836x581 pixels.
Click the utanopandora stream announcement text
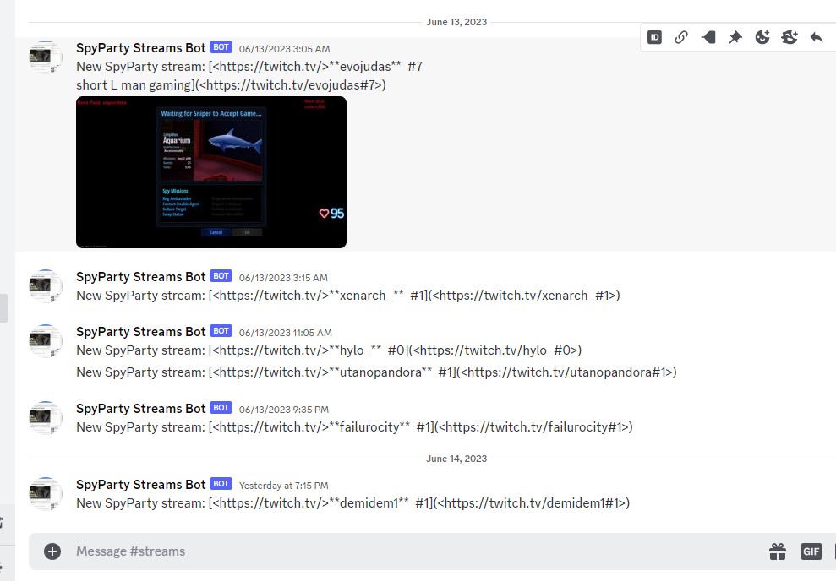[376, 372]
